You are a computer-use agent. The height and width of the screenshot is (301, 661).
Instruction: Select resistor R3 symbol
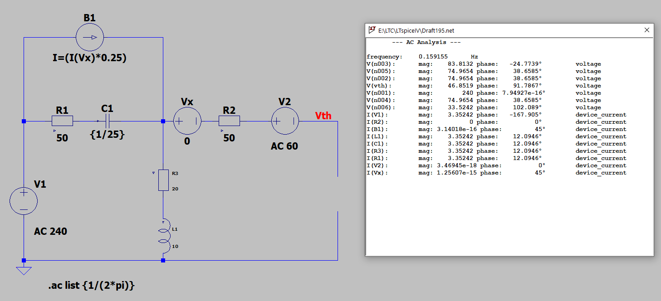pos(163,180)
